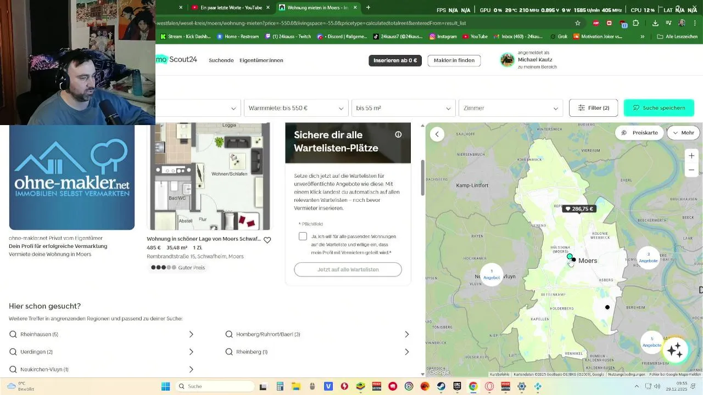Screen dimensions: 703x395
Task: Click the 3 Angebote map cluster
Action: click(x=648, y=257)
